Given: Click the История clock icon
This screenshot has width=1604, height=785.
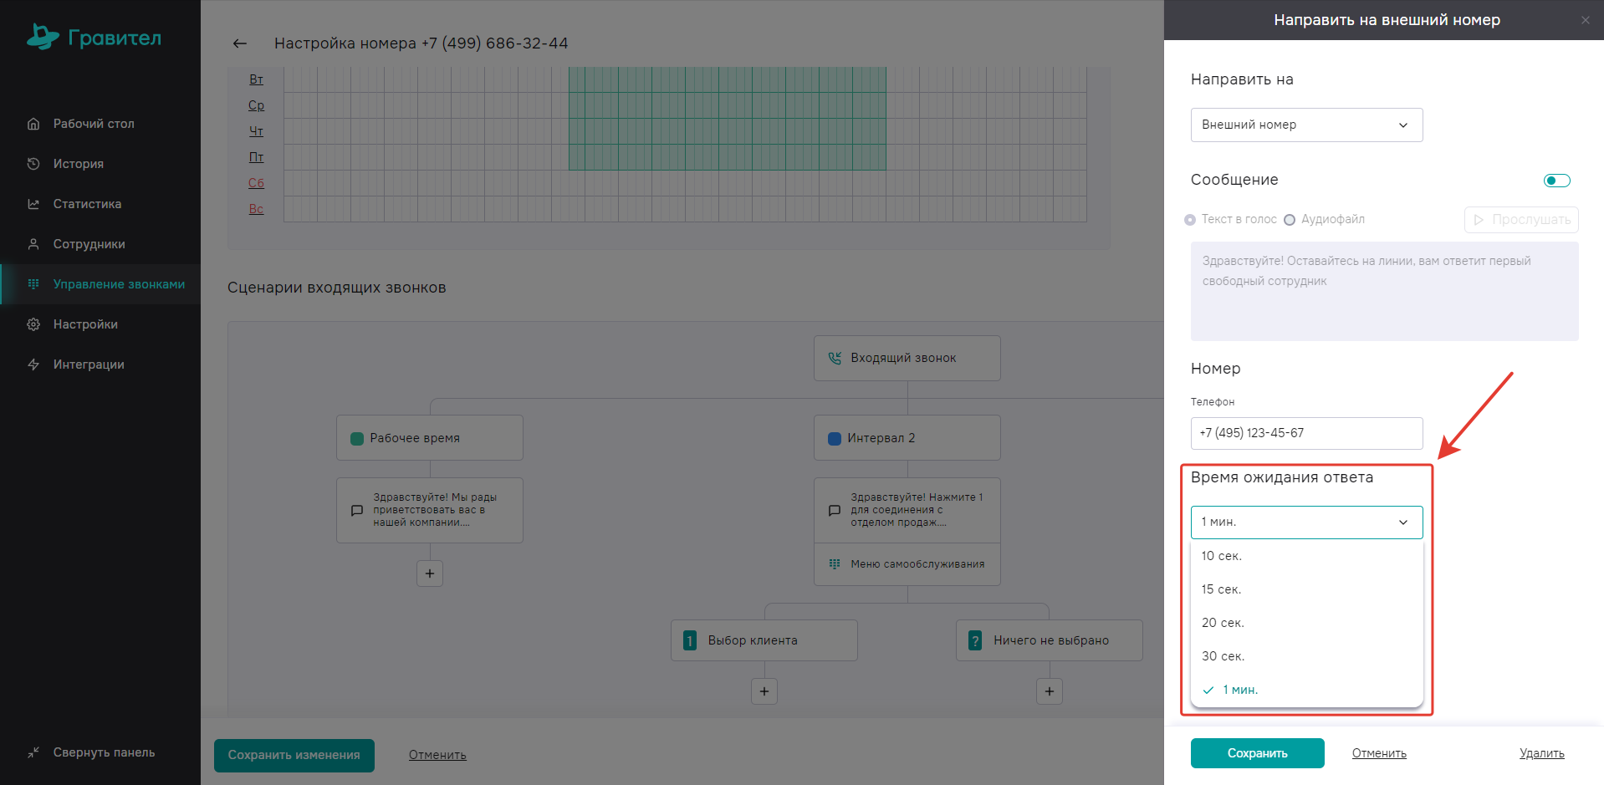Looking at the screenshot, I should [x=33, y=164].
